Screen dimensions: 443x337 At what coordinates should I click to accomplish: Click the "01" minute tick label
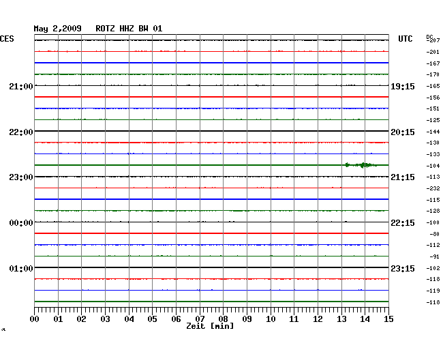point(58,319)
